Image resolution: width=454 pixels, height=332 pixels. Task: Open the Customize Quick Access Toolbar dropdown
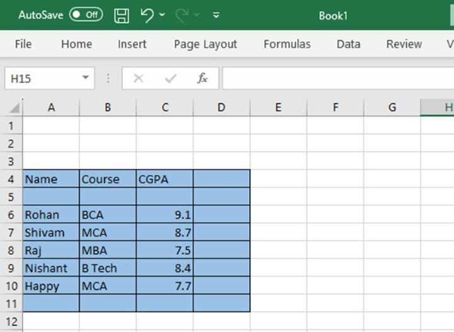[x=216, y=15]
